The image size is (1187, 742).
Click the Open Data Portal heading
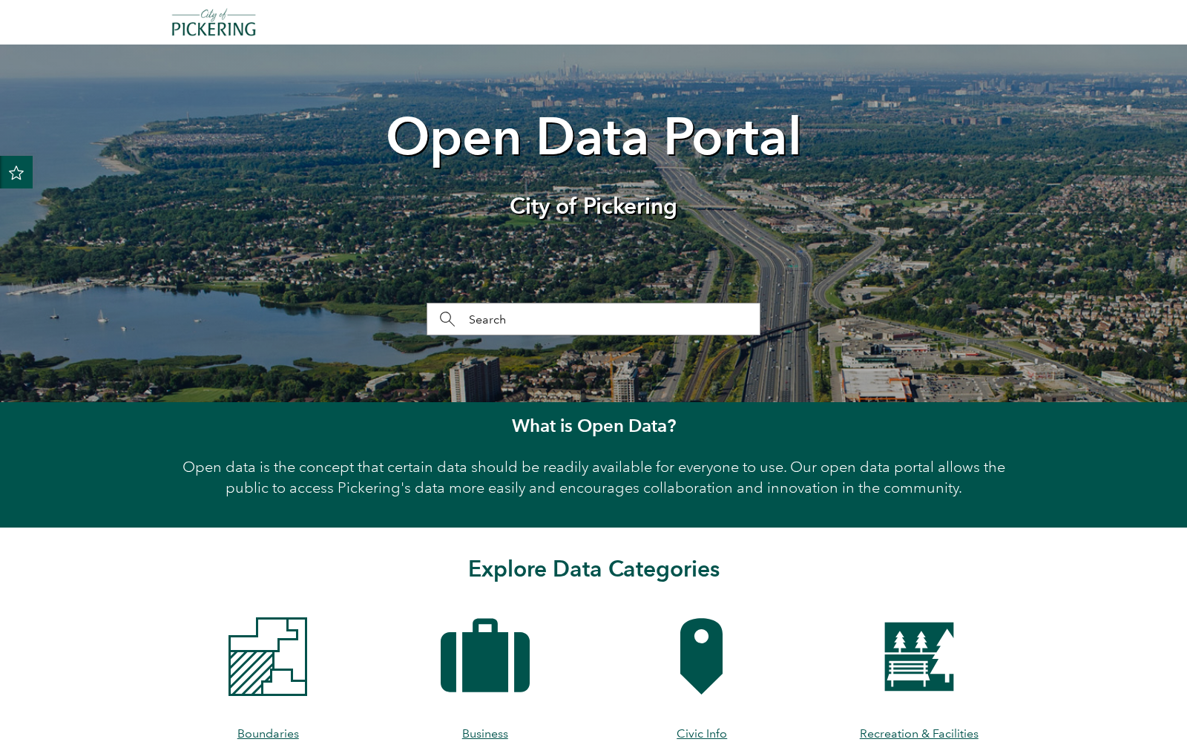pos(593,137)
